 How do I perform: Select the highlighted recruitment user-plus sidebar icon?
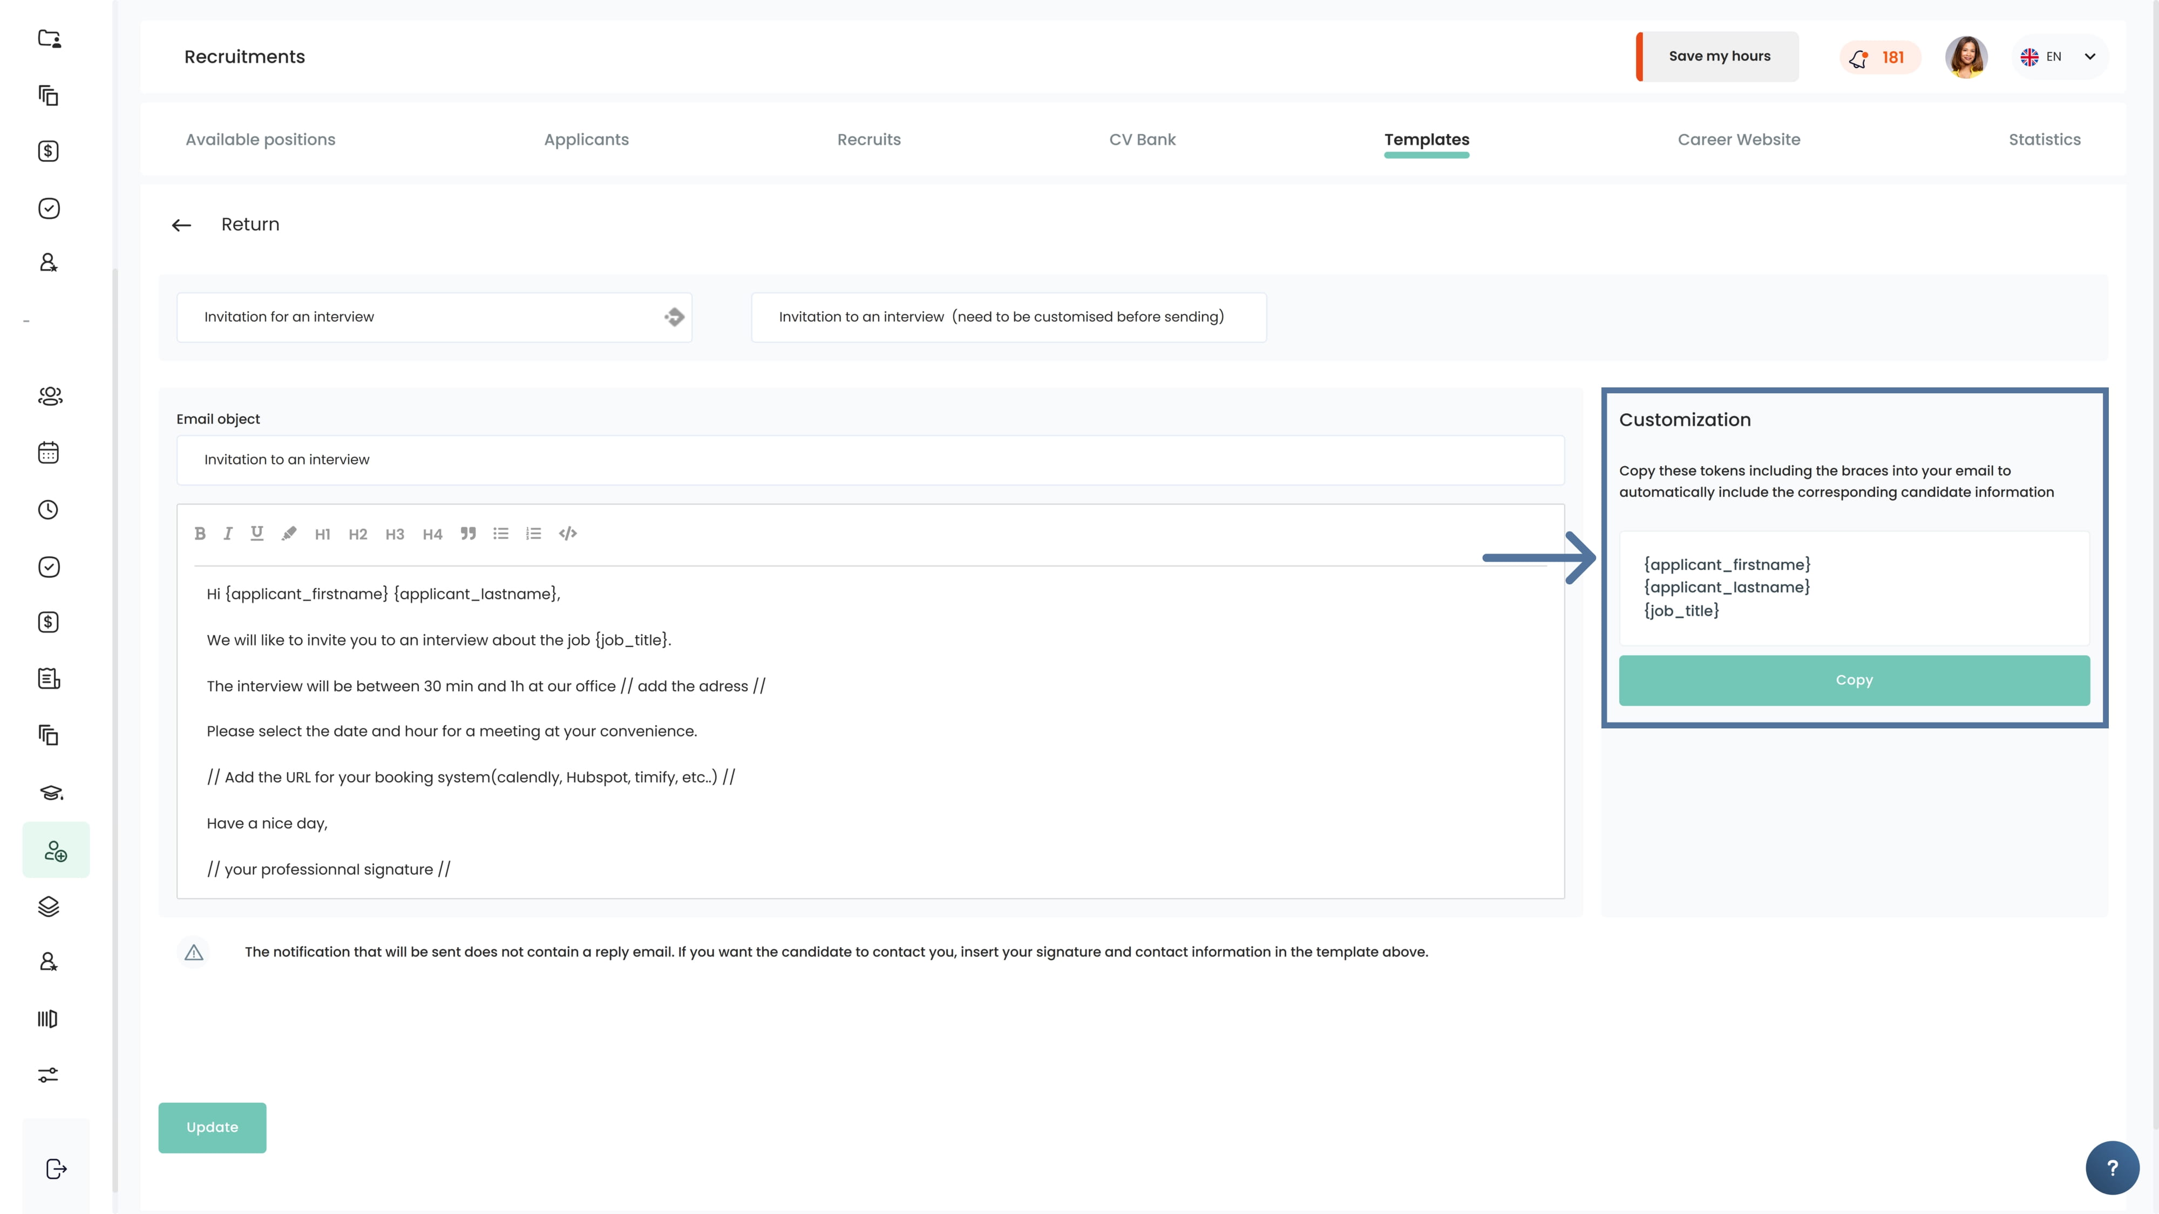click(56, 850)
